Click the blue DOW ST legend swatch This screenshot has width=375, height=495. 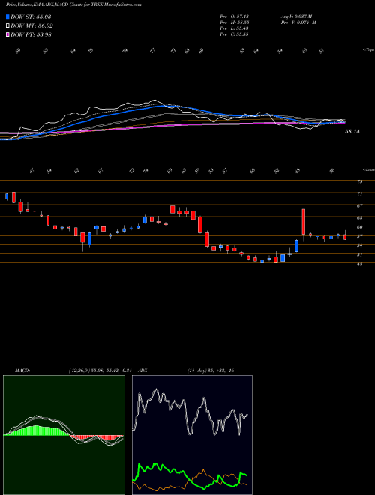[8, 16]
